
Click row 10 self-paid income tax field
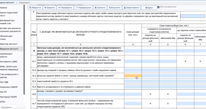point(185,51)
